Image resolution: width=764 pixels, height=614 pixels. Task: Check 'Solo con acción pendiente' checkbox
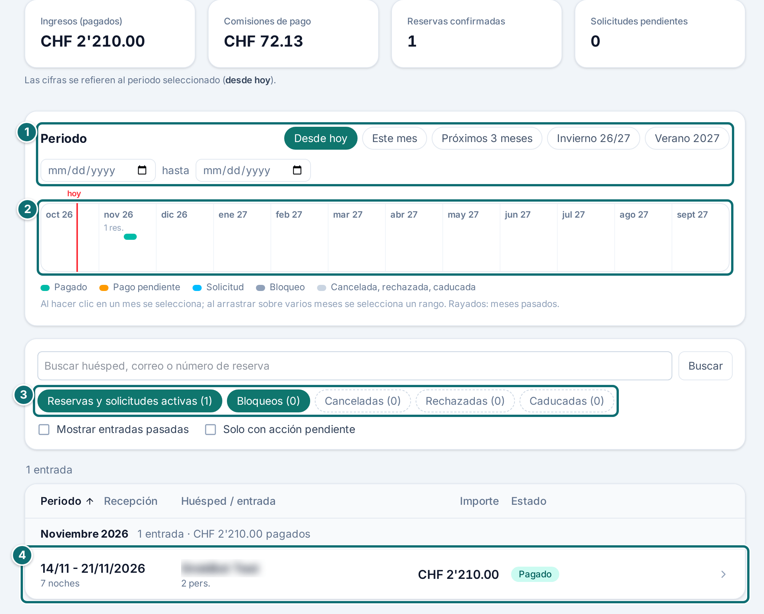210,430
